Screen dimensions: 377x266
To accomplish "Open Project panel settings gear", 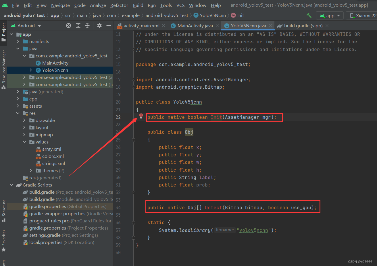I will [x=99, y=26].
